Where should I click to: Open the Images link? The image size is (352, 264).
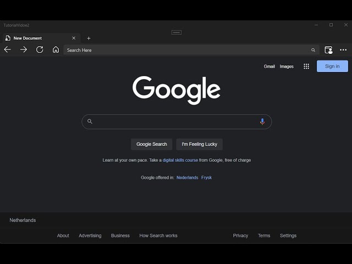tap(287, 67)
